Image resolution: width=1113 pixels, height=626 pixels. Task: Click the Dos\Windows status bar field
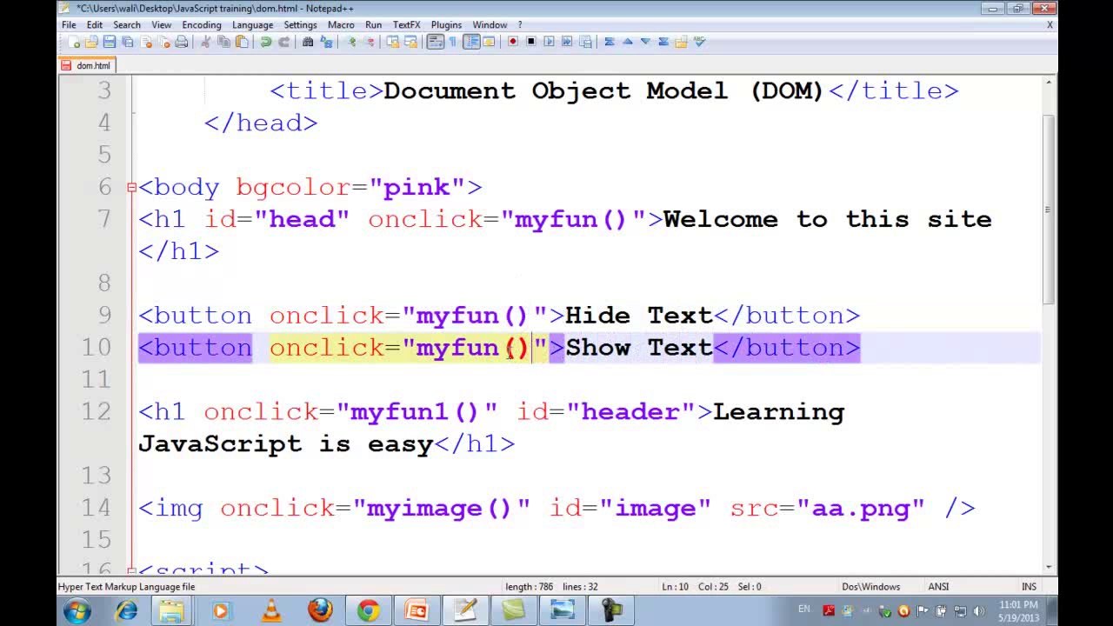tap(870, 587)
